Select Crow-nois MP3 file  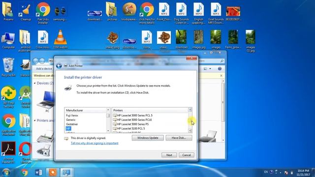tap(43, 39)
